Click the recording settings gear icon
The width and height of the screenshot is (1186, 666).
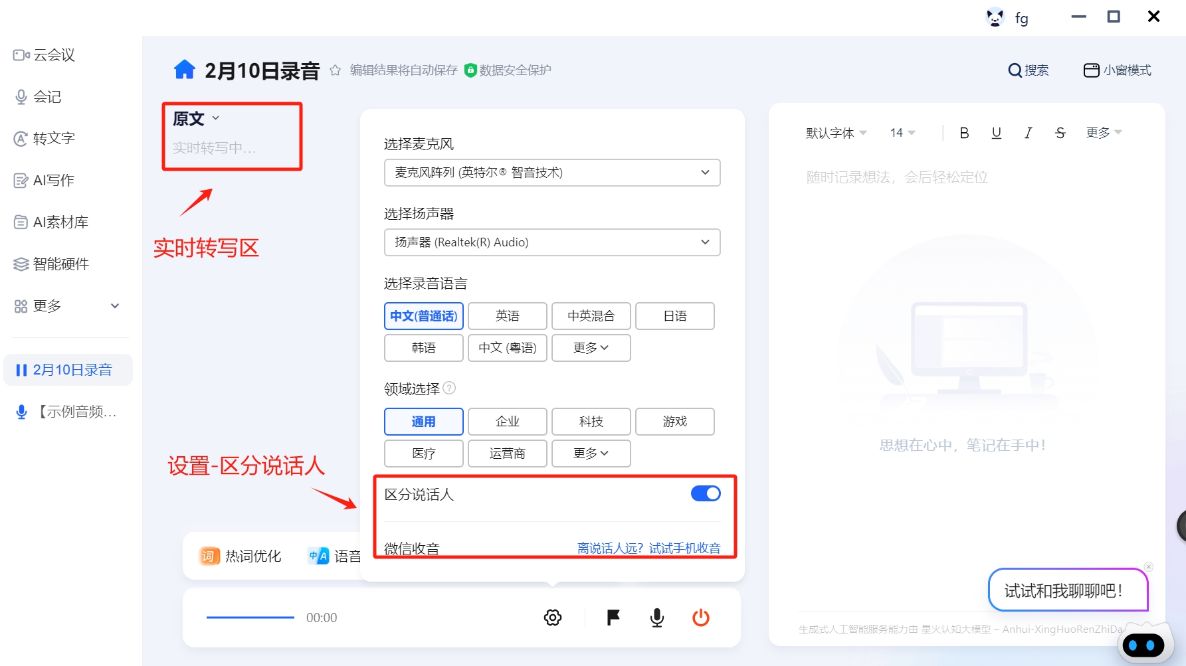(553, 618)
